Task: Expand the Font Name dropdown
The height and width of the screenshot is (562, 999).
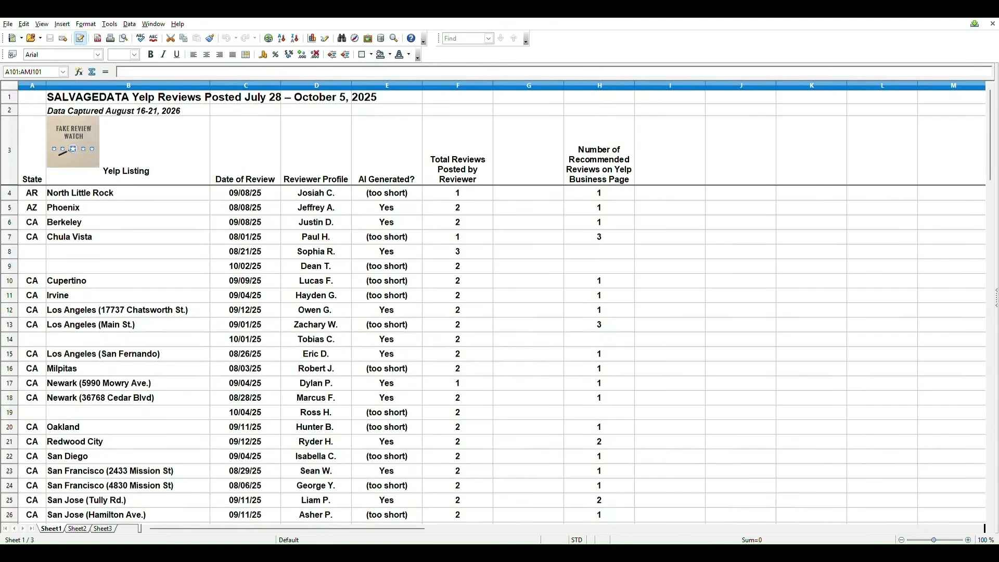Action: pos(98,55)
